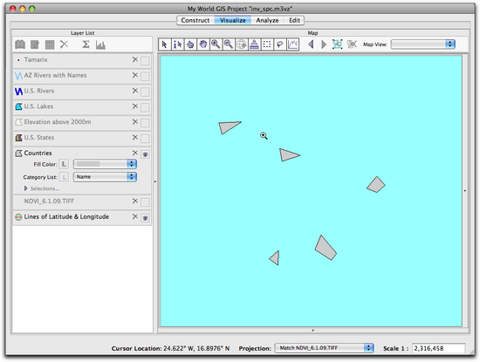Toggle visibility of U.S. States layer
This screenshot has height=362, width=480.
(x=145, y=139)
